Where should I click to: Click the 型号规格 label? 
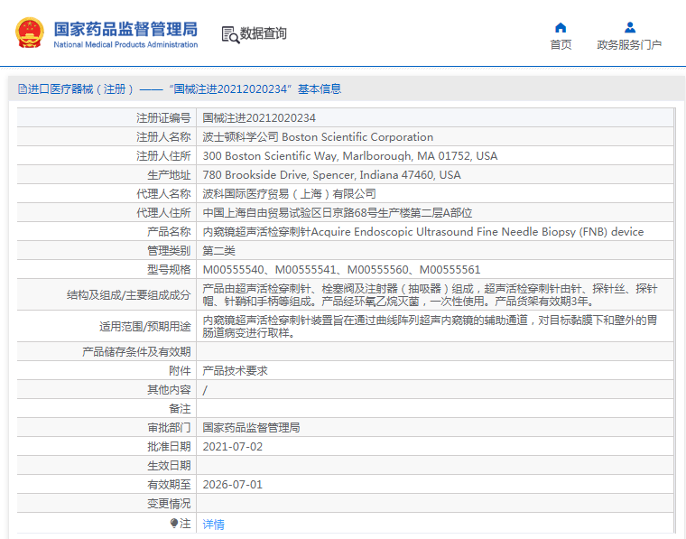(169, 269)
